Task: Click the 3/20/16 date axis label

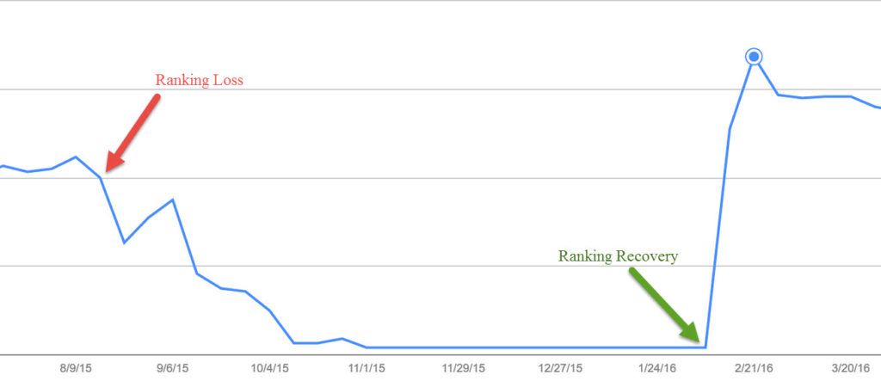Action: 851,368
